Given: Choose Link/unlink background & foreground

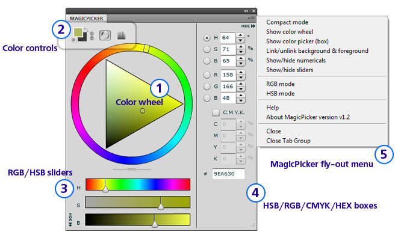Looking at the screenshot, I should coord(317,51).
